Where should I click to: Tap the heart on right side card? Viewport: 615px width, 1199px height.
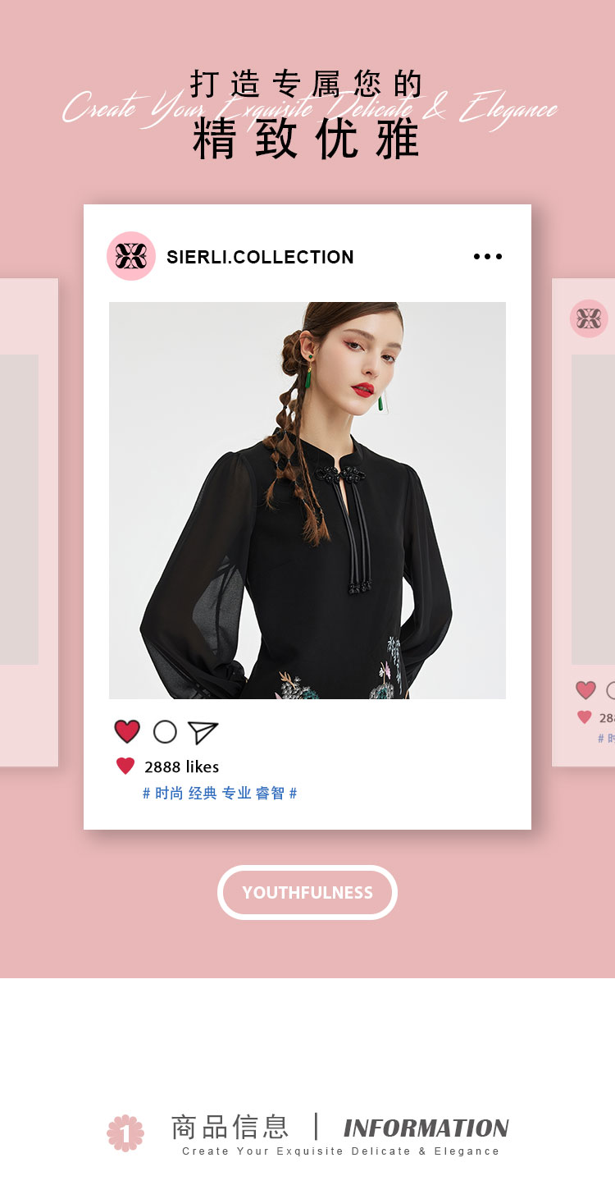click(585, 690)
